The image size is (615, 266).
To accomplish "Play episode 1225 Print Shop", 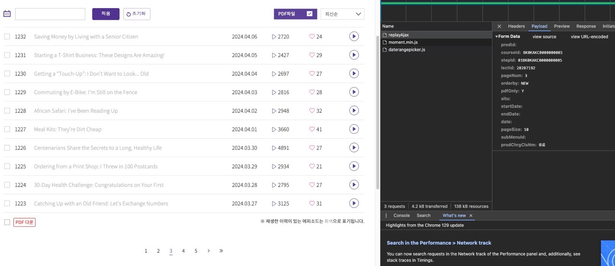I will (354, 166).
